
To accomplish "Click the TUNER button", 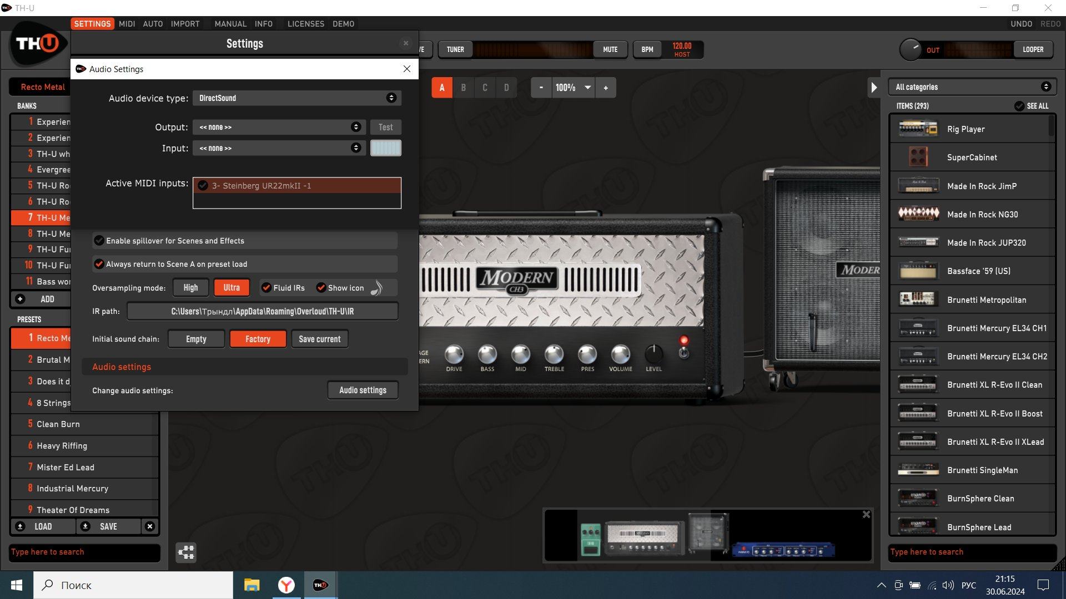I will 455,49.
